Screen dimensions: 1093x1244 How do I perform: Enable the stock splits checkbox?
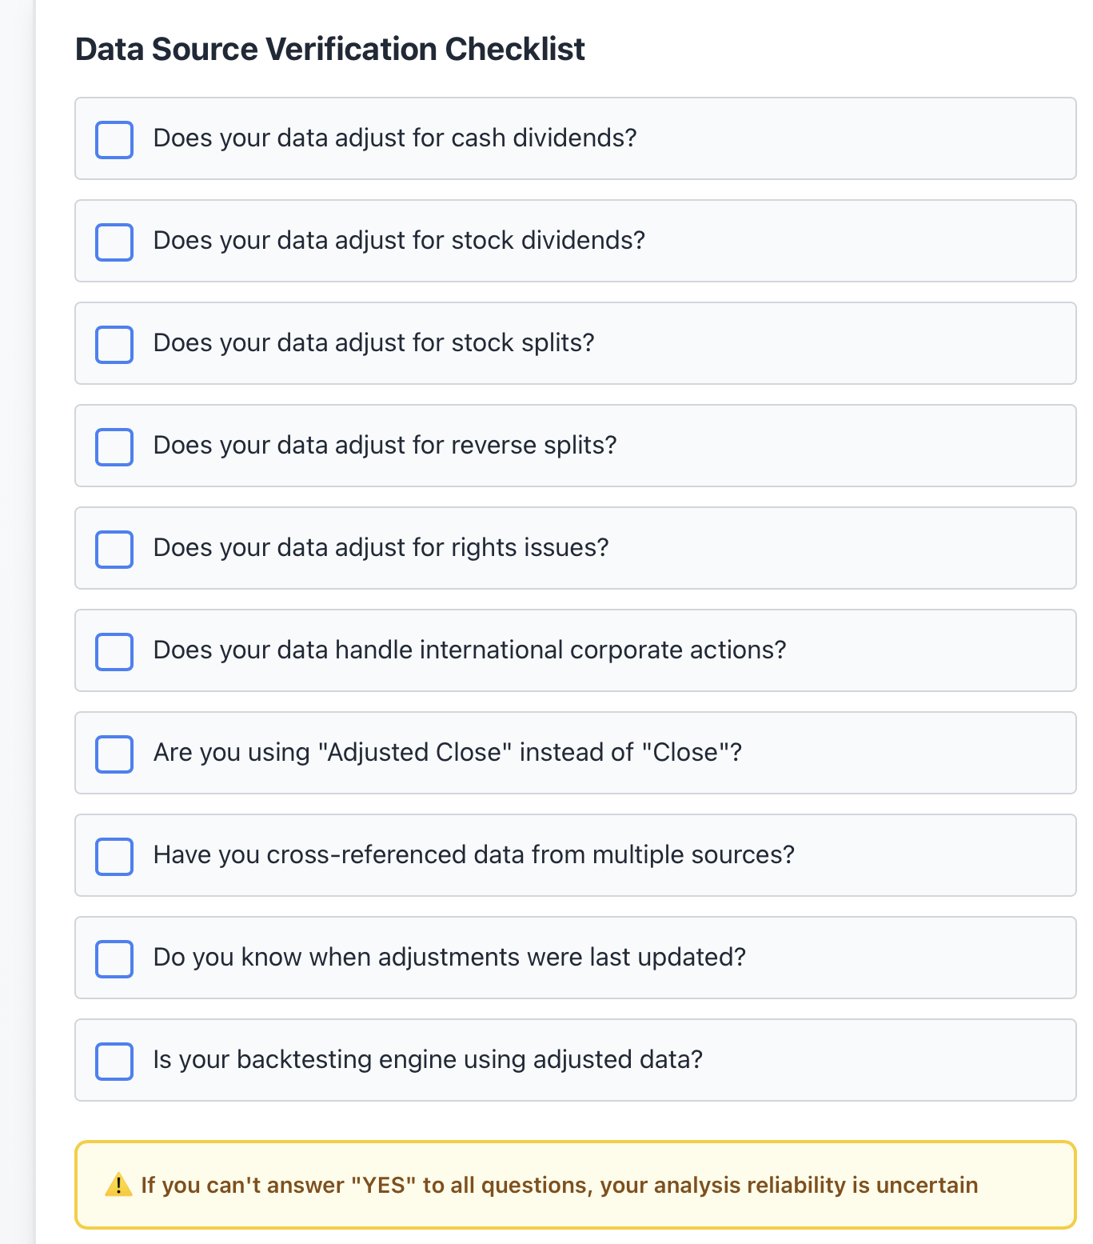(x=114, y=345)
